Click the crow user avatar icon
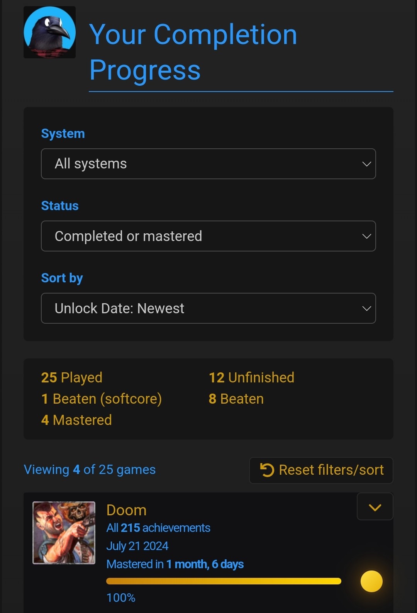Viewport: 417px width, 613px height. pyautogui.click(x=49, y=32)
